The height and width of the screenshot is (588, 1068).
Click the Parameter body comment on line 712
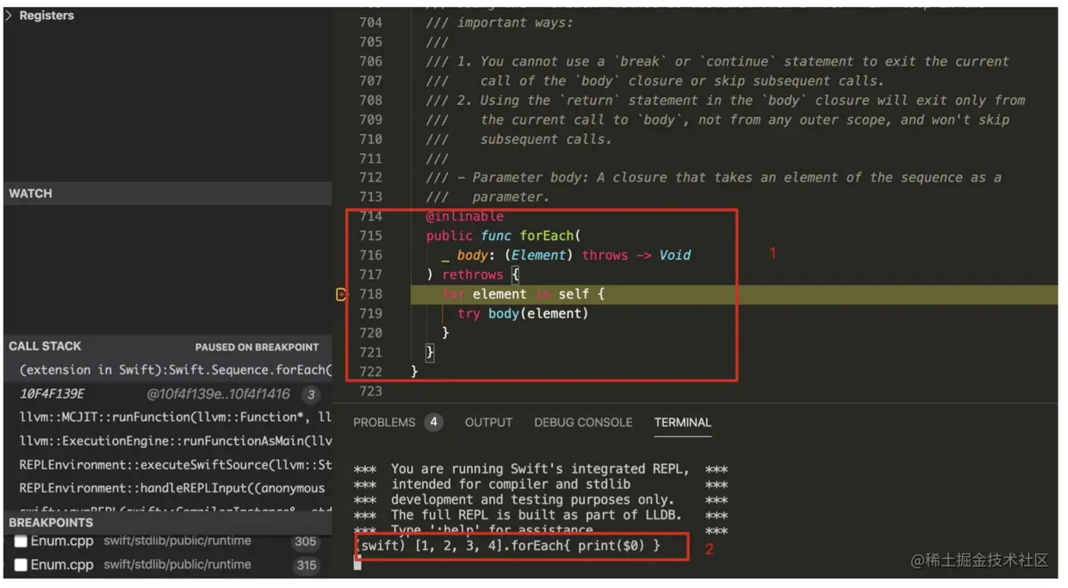[x=713, y=177]
